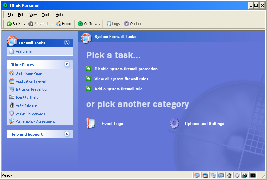Open Event Logs category
Image resolution: width=267 pixels, height=180 pixels.
[x=112, y=124]
